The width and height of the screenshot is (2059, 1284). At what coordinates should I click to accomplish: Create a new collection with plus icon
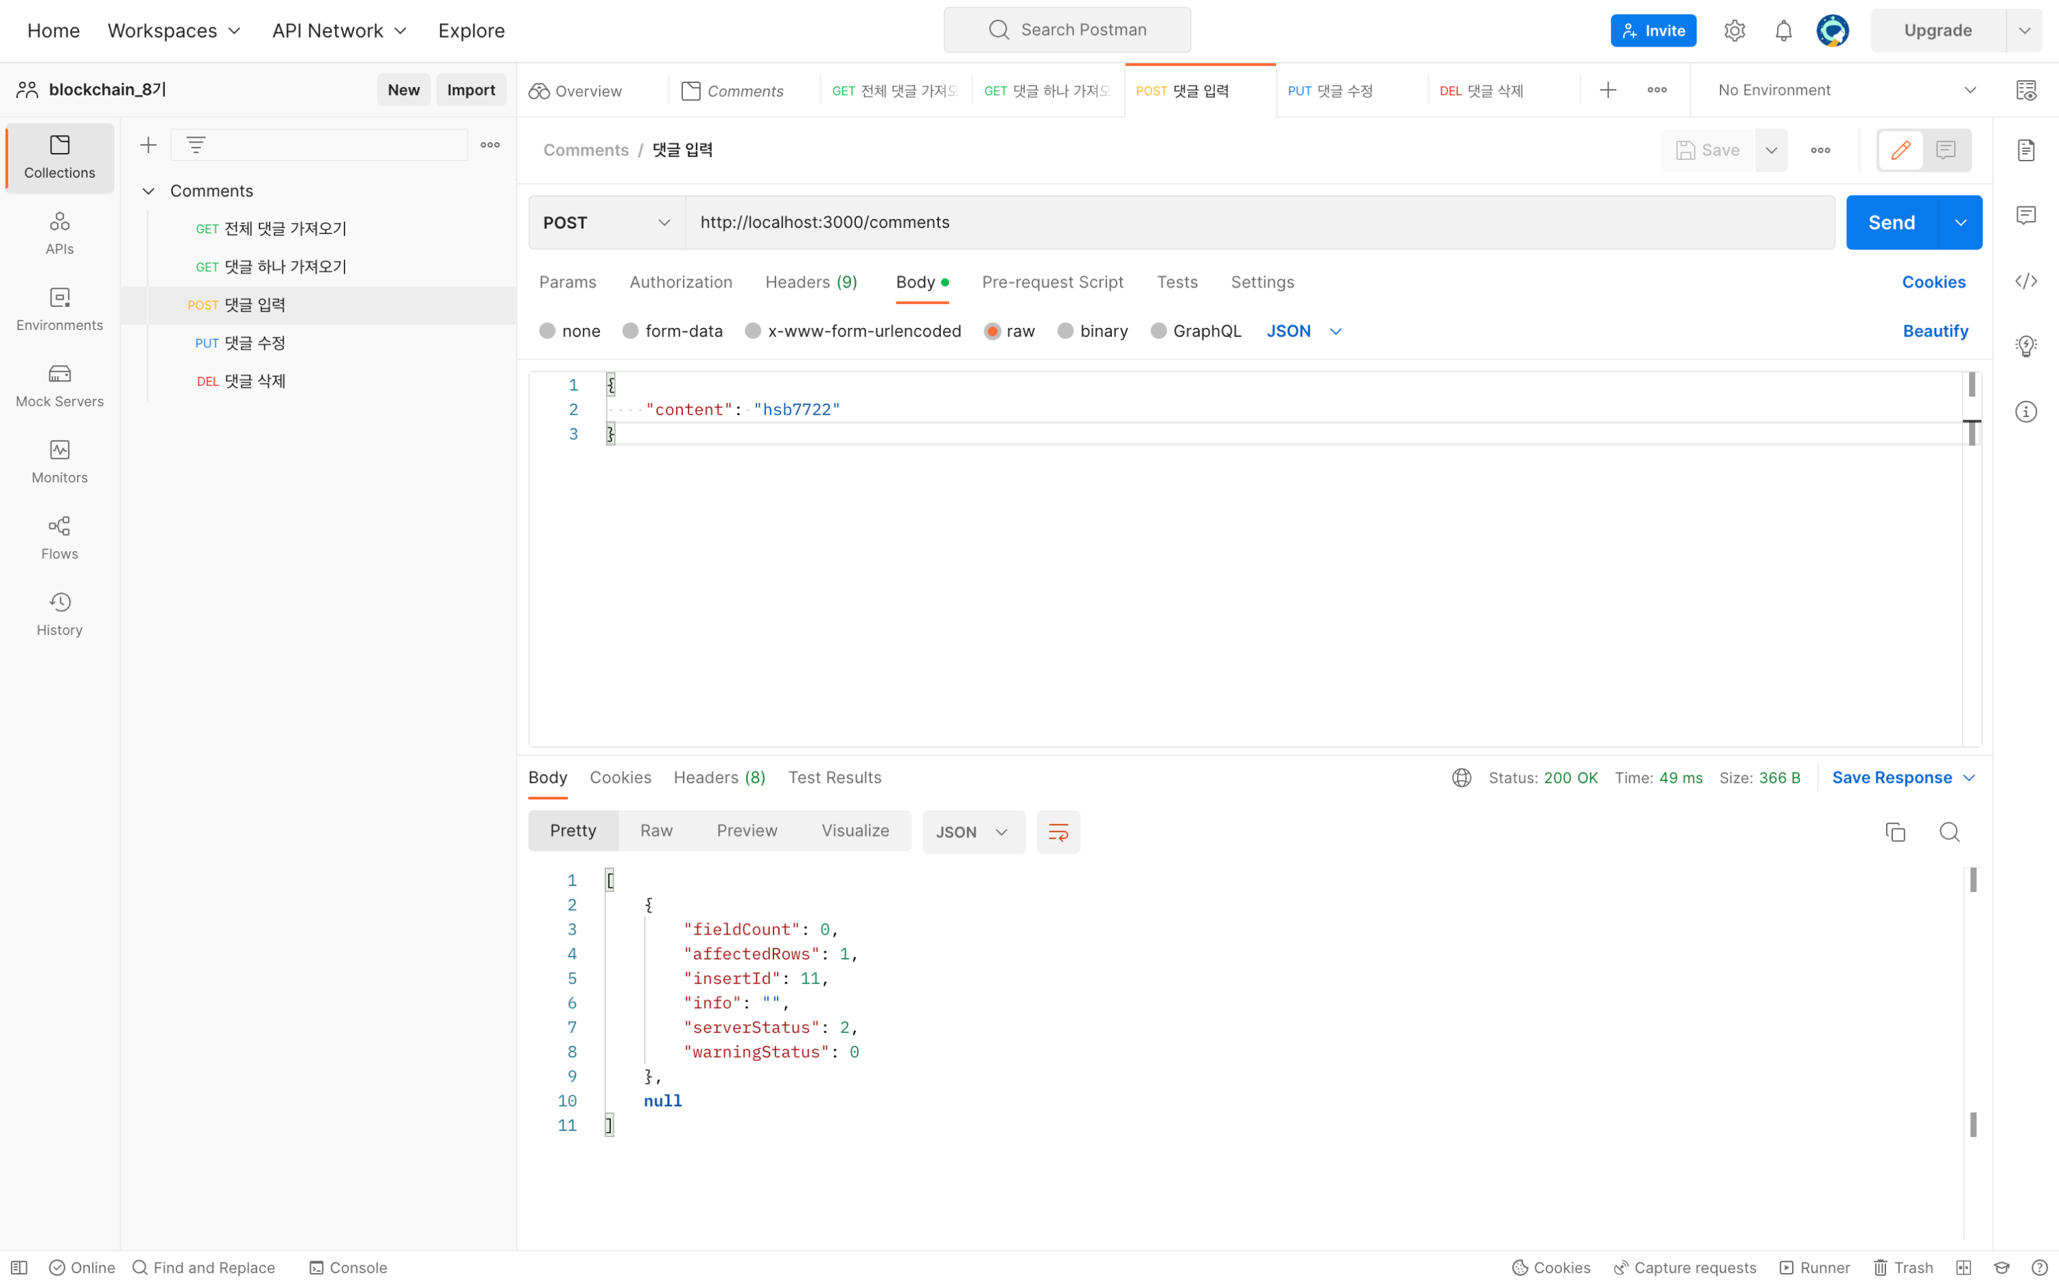point(148,145)
